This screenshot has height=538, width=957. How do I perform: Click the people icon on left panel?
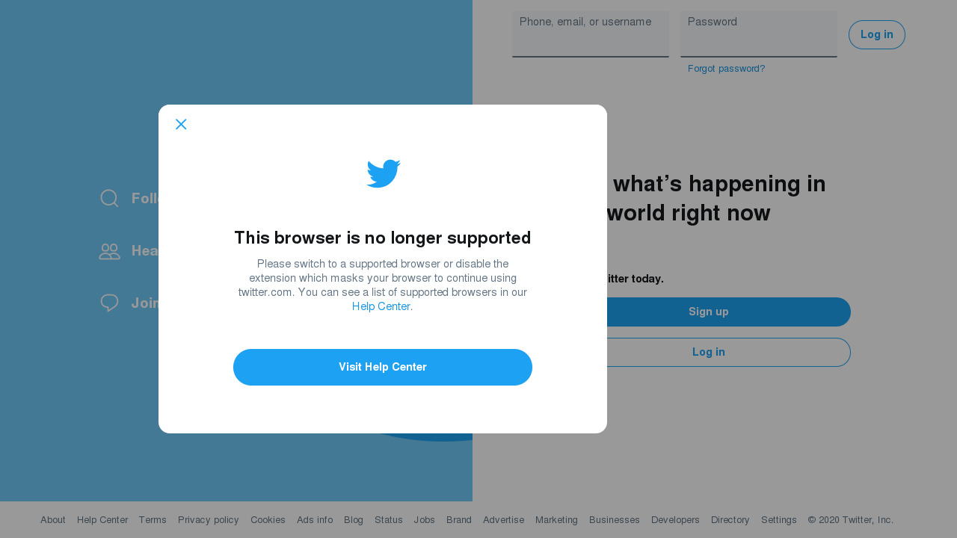[109, 251]
